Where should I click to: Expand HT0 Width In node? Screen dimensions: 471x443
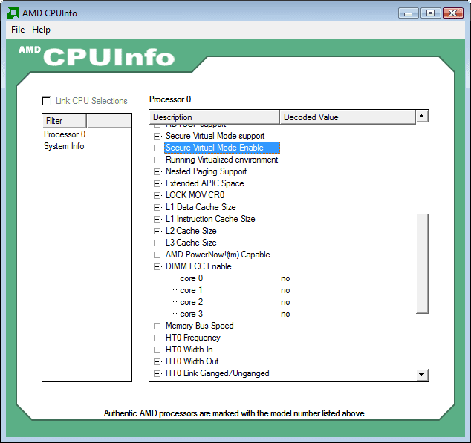157,350
